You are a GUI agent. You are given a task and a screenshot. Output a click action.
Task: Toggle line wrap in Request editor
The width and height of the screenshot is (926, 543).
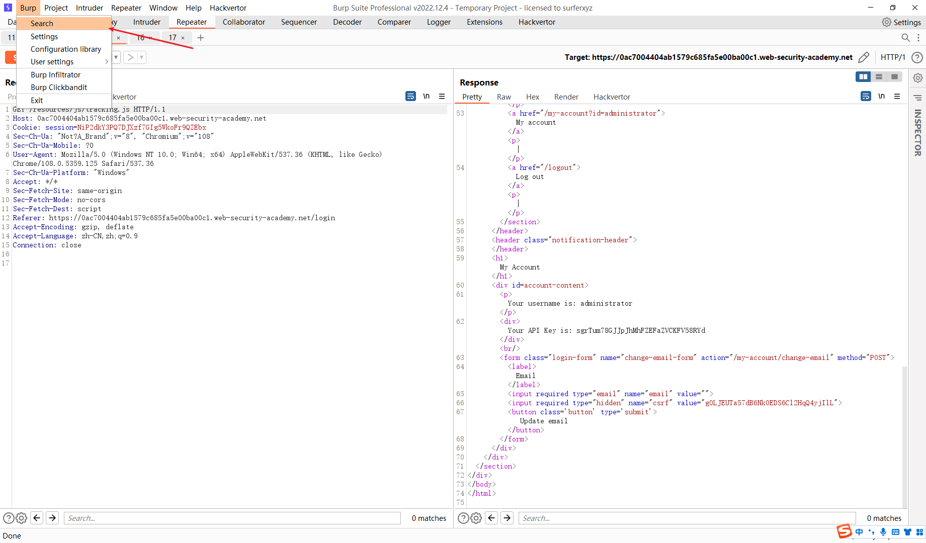[x=410, y=96]
